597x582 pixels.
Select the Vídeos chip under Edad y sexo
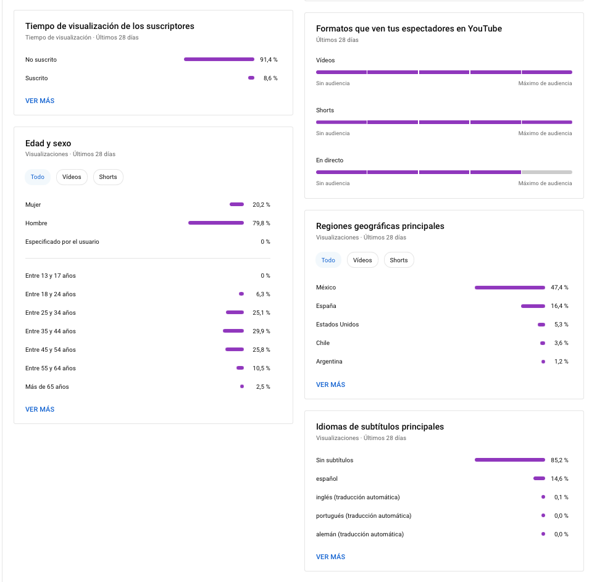pos(72,177)
